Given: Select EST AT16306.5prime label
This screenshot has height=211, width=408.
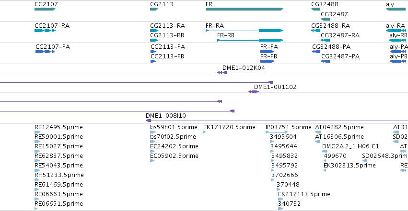Looking at the screenshot, I should click(339, 137).
